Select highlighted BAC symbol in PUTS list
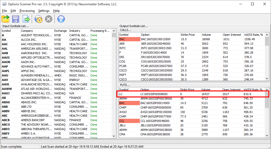This screenshot has width=271, height=149. coord(129,103)
